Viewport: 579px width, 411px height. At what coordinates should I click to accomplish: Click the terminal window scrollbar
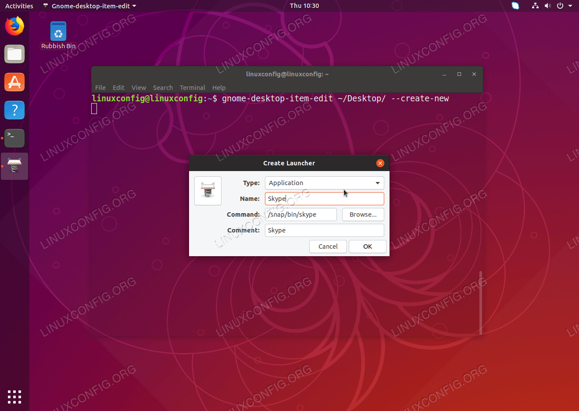(481, 303)
